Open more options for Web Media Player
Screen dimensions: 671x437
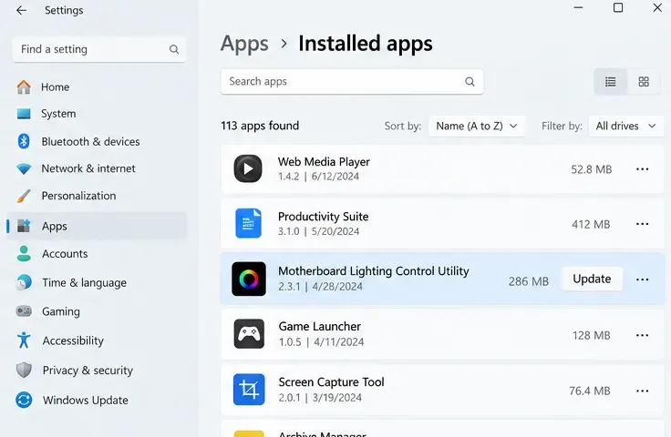coord(642,169)
